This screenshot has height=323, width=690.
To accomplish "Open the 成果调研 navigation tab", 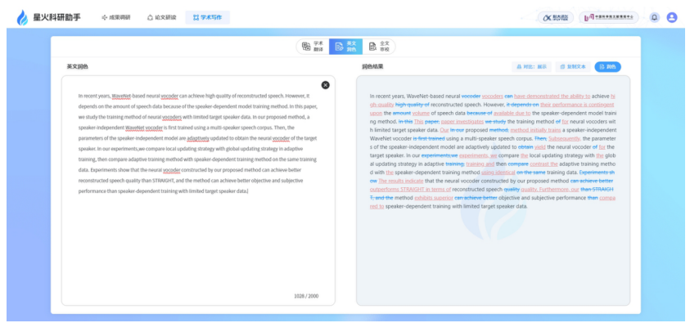I will tap(115, 17).
